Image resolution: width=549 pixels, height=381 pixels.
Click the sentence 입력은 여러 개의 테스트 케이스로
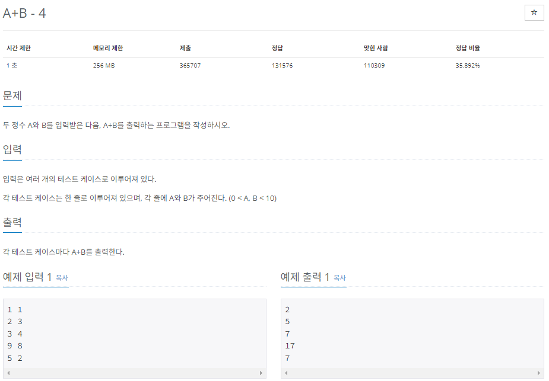point(80,179)
